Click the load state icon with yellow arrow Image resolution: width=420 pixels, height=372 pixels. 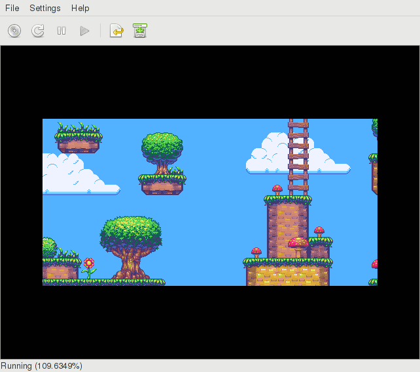[x=116, y=31]
